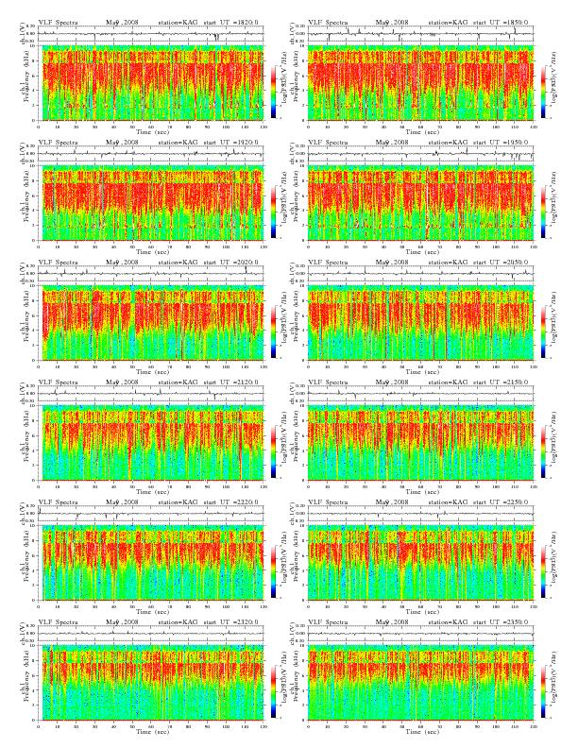Select the spectrogram starting at UT 2250:0
Viewport: 578px width, 748px height.
(420, 563)
